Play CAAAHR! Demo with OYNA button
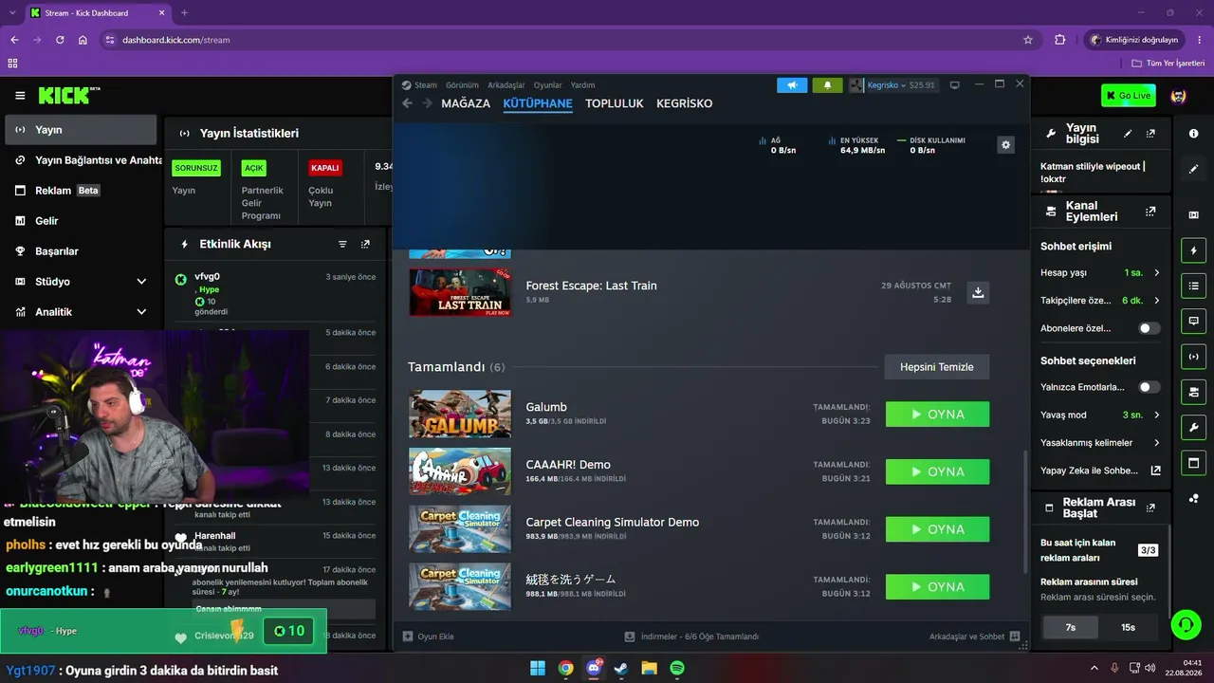Viewport: 1214px width, 683px height. click(937, 471)
